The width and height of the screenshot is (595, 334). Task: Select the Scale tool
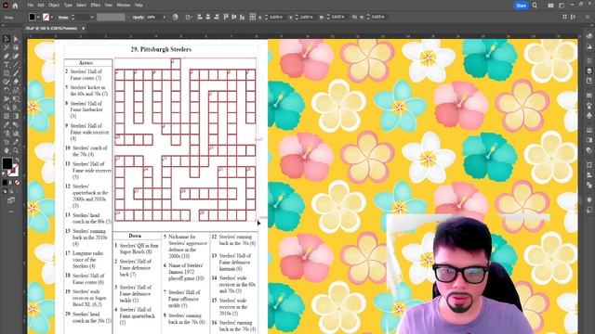point(16,90)
